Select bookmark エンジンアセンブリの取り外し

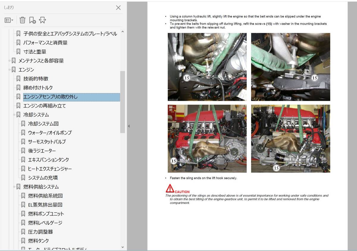click(71, 97)
